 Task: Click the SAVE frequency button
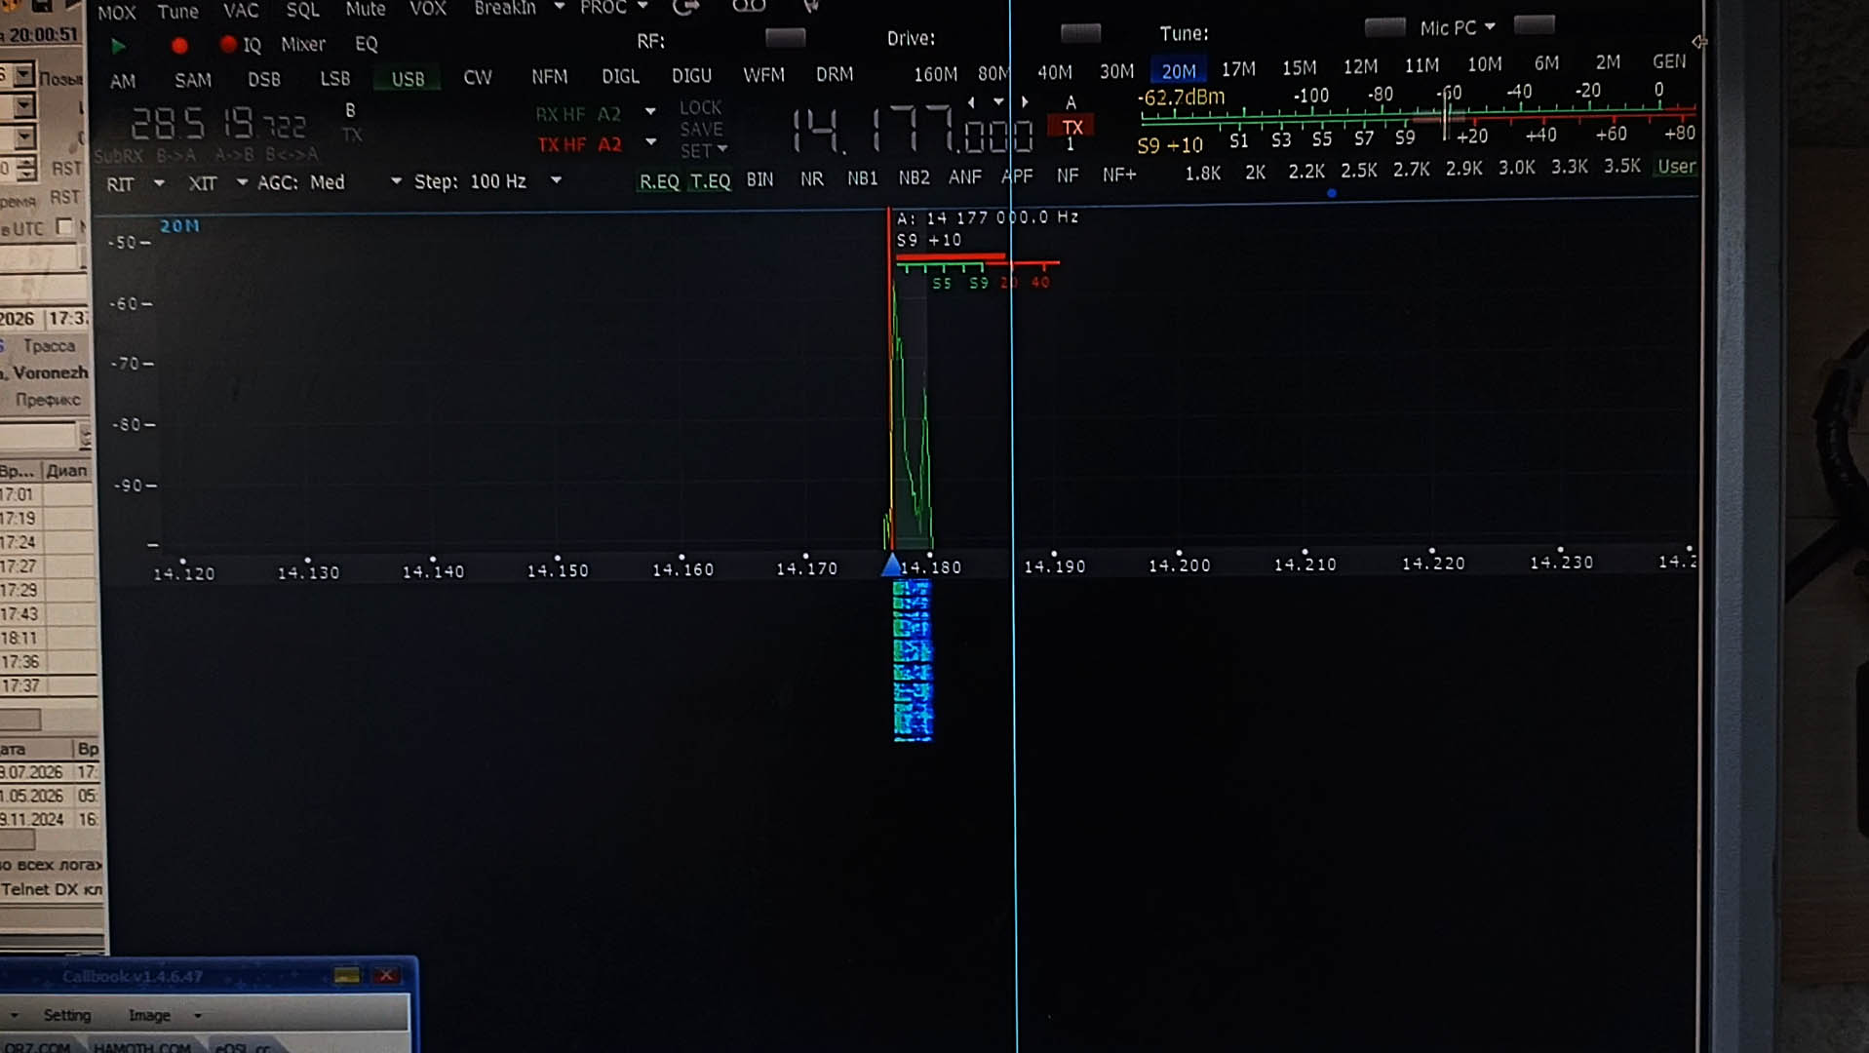[x=701, y=130]
